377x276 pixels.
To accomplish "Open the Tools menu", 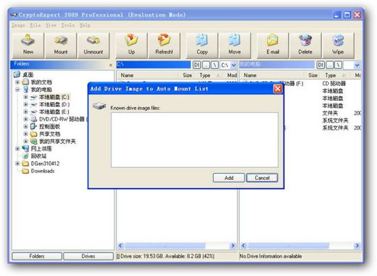I will pos(68,25).
